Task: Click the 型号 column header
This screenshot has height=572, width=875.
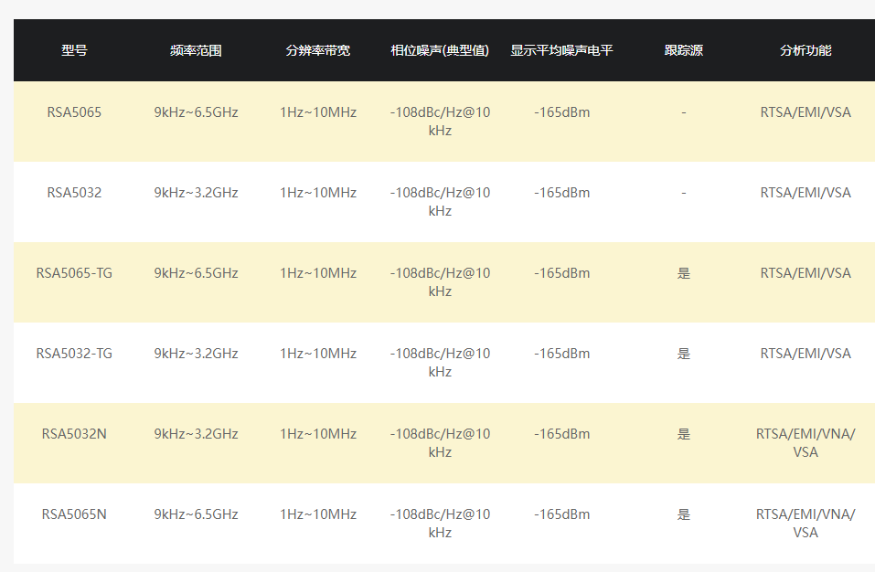Action: pos(74,50)
